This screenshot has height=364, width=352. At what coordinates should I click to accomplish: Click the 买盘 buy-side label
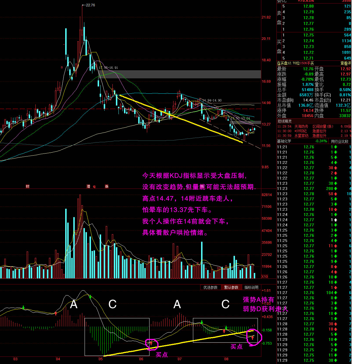tap(279, 47)
